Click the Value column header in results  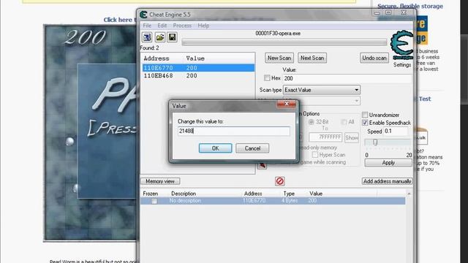(x=195, y=58)
